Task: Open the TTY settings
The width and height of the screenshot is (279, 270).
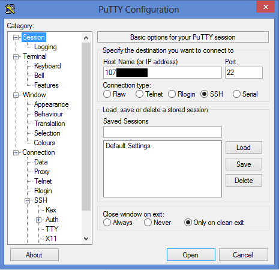Action: pyautogui.click(x=52, y=229)
